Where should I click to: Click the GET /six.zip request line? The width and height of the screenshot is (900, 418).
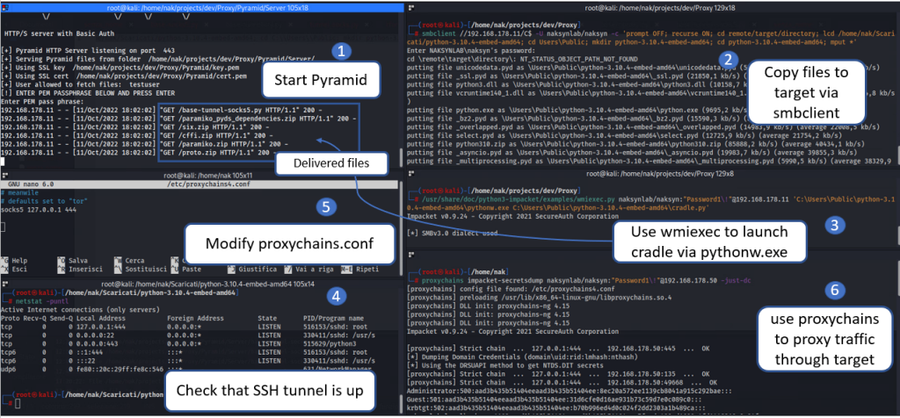coord(135,126)
